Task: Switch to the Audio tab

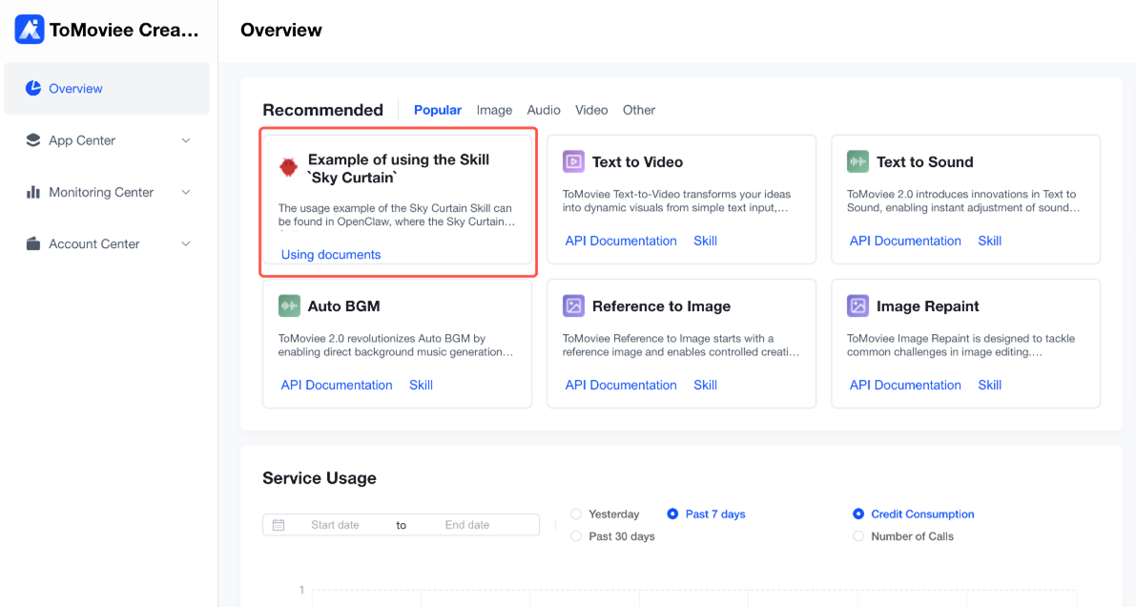Action: [x=544, y=110]
